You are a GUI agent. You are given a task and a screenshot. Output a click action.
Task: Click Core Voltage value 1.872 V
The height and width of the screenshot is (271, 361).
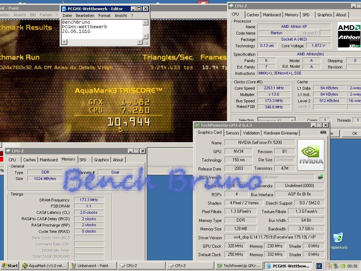[x=318, y=46]
